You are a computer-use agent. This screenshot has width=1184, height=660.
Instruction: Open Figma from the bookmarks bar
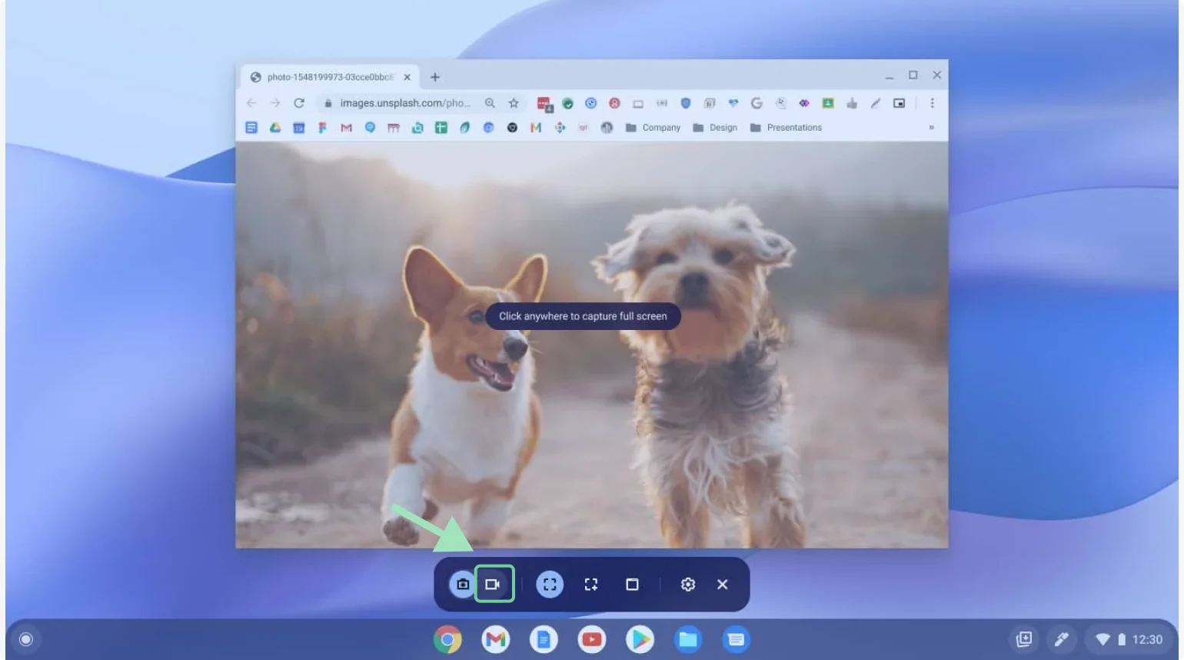tap(321, 127)
